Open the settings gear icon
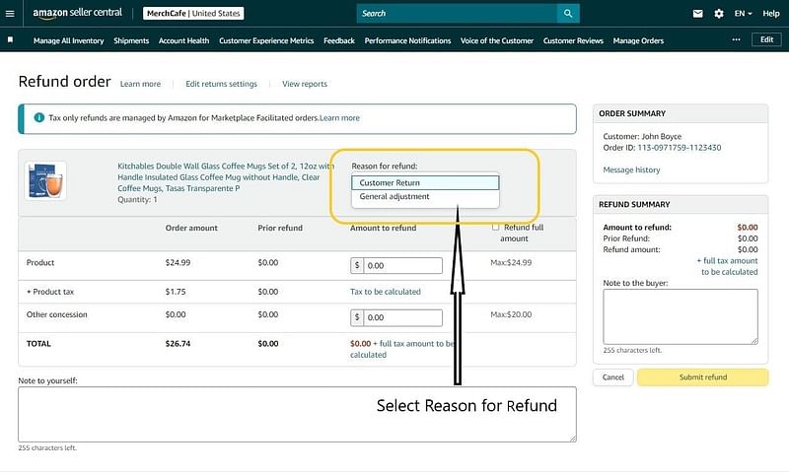This screenshot has width=789, height=475. [719, 14]
